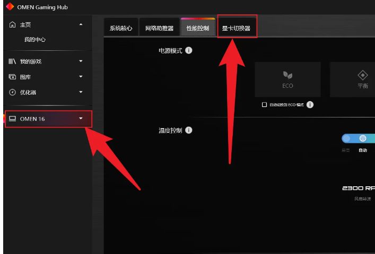
Task: Click the optimizer gauge icon beside 优化器
Action: point(12,92)
